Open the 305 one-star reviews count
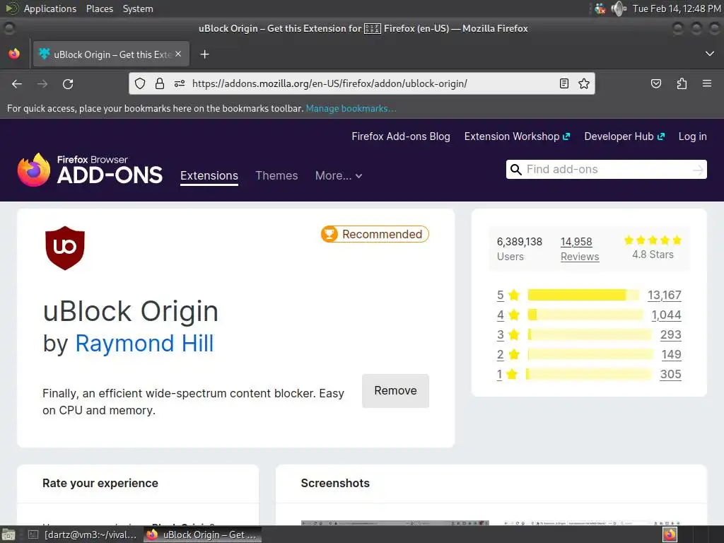This screenshot has width=724, height=543. coord(670,374)
